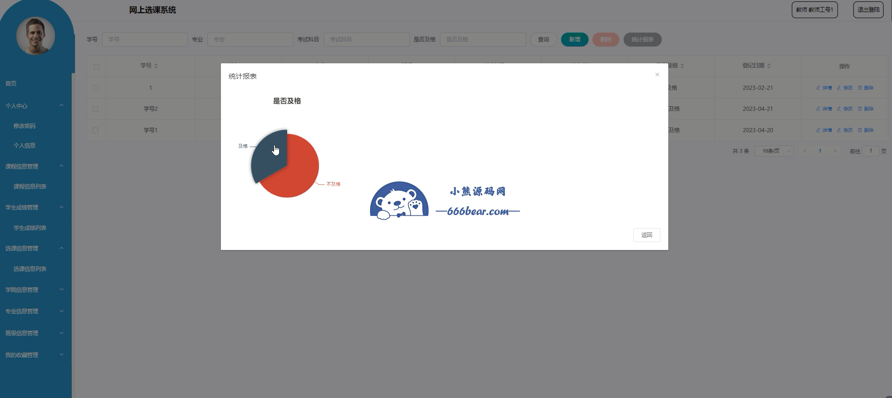Viewport: 892px width, 398px height.
Task: Close the 统计报表 dialog with X icon
Action: (x=657, y=74)
